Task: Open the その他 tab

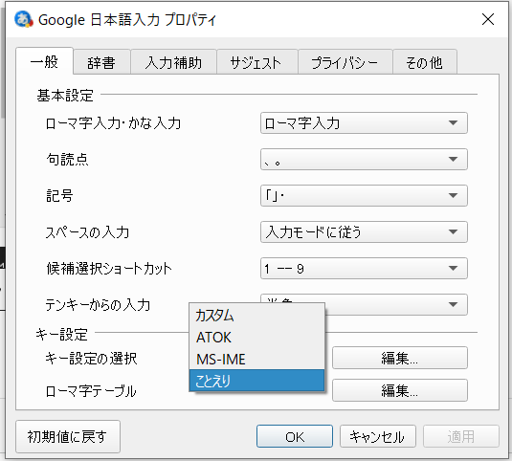Action: coord(425,62)
